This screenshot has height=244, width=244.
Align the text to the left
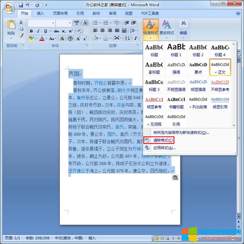[95, 30]
